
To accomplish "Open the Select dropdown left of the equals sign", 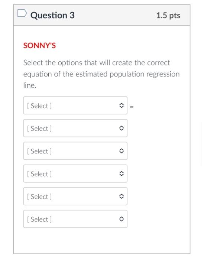I will 75,105.
